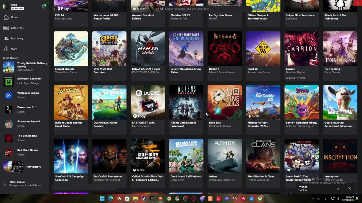Click the F1 24 title text
Screen dimensions: 362x203
[x=59, y=15]
